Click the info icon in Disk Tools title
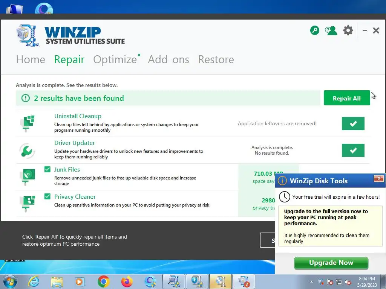 [x=282, y=181]
